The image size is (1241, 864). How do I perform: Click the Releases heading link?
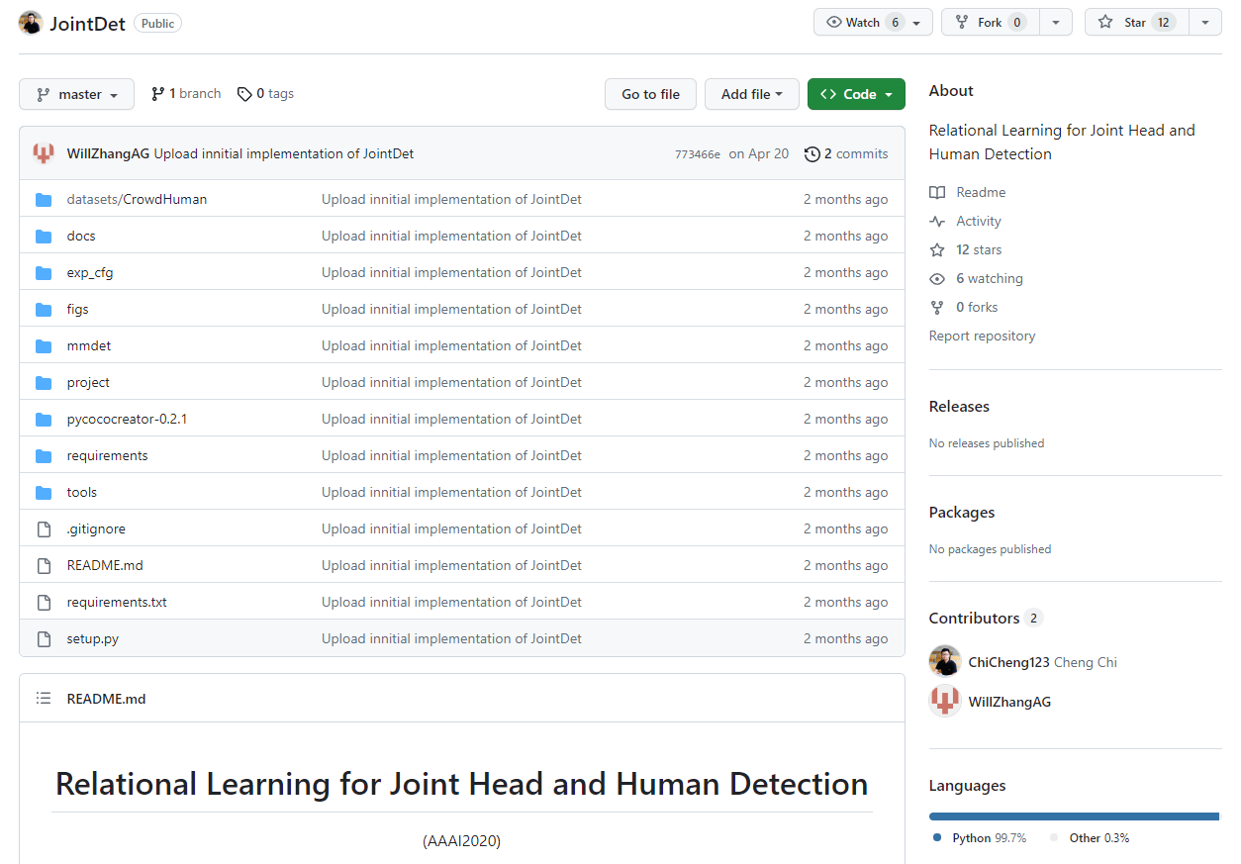pos(959,406)
